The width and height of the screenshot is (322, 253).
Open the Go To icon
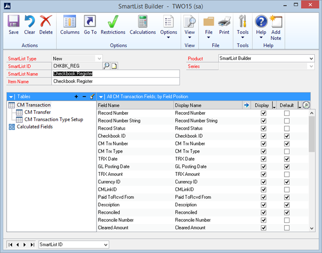tap(90, 21)
